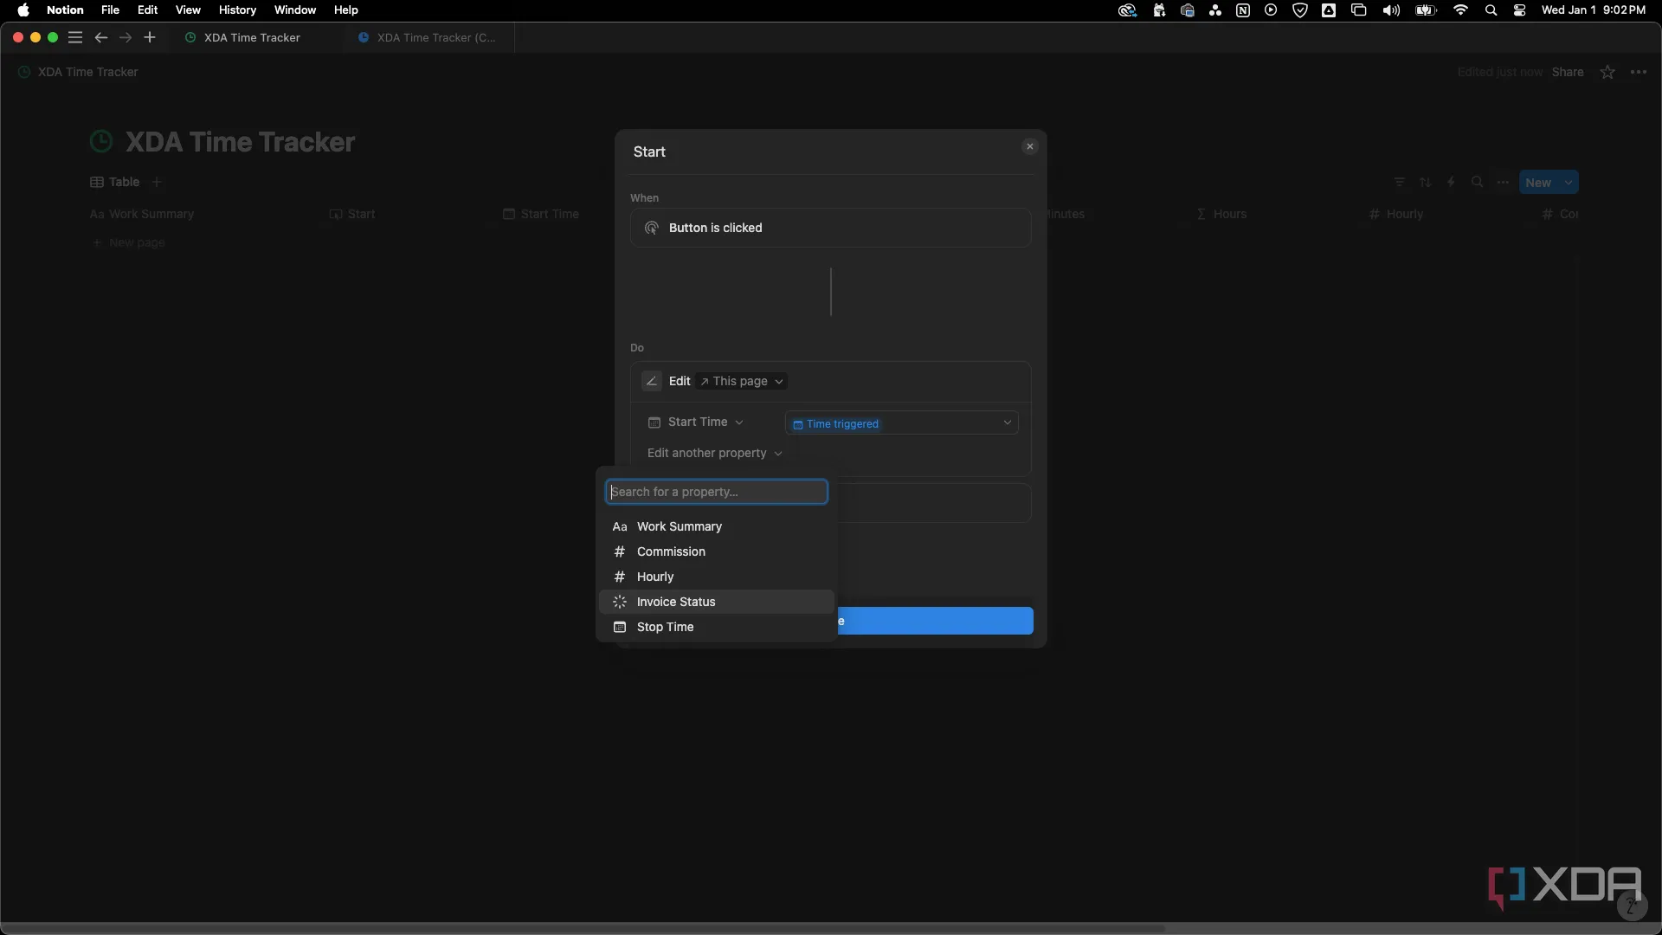Open Start Time property selector

[x=695, y=422]
